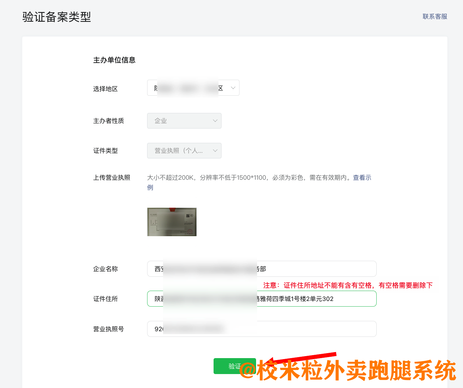Click the license number starting with 92
Screen dimensions: 463x388
[156, 329]
